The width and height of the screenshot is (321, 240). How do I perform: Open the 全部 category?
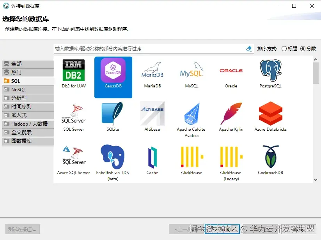pos(28,64)
